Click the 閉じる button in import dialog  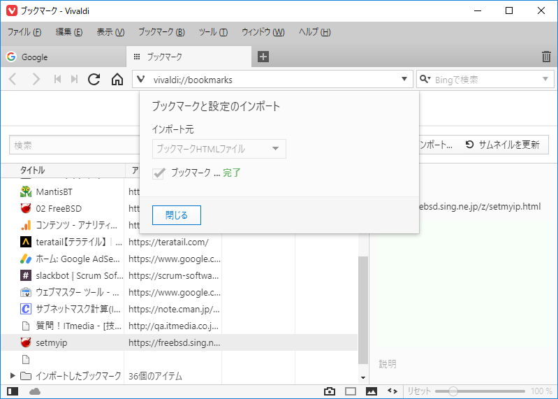[177, 215]
